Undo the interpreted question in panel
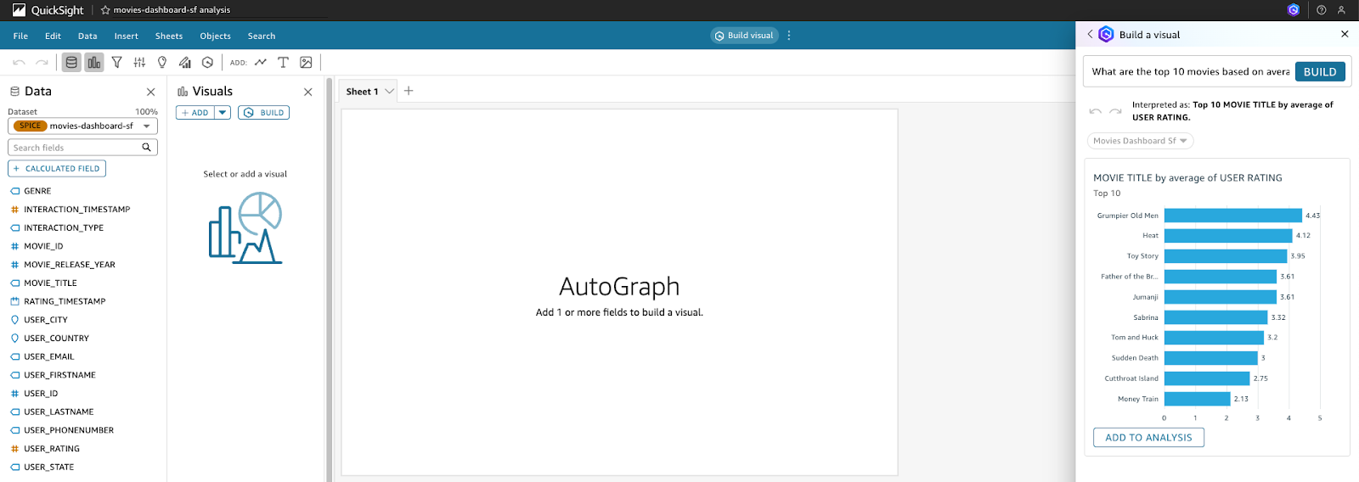This screenshot has height=482, width=1359. coord(1095,111)
